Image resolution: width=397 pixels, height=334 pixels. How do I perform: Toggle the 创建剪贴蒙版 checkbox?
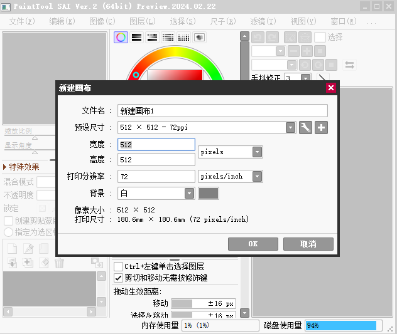point(8,221)
